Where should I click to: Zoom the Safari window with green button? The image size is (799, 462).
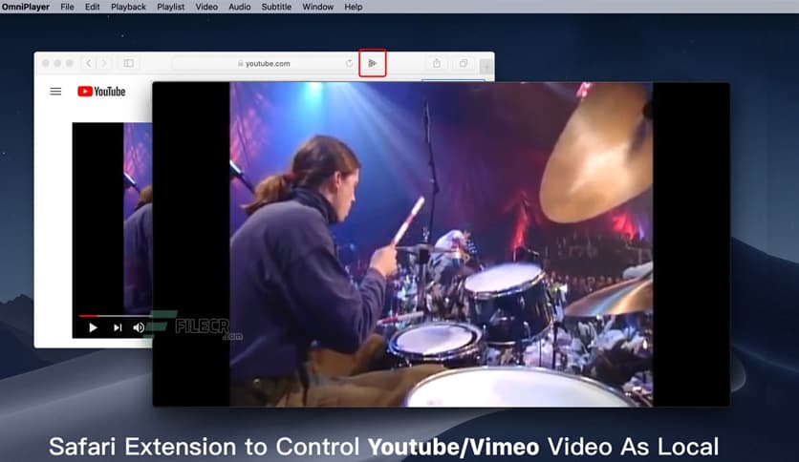(70, 63)
